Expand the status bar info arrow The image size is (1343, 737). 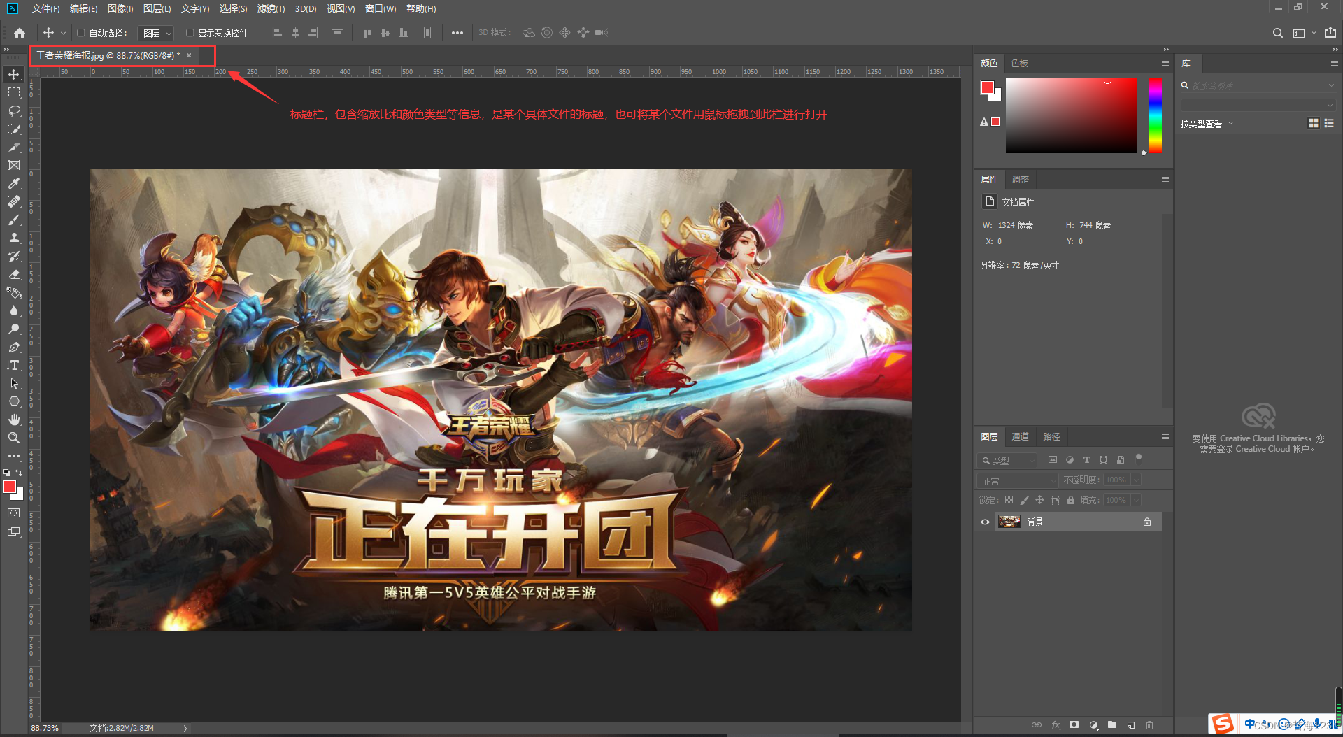[x=185, y=728]
